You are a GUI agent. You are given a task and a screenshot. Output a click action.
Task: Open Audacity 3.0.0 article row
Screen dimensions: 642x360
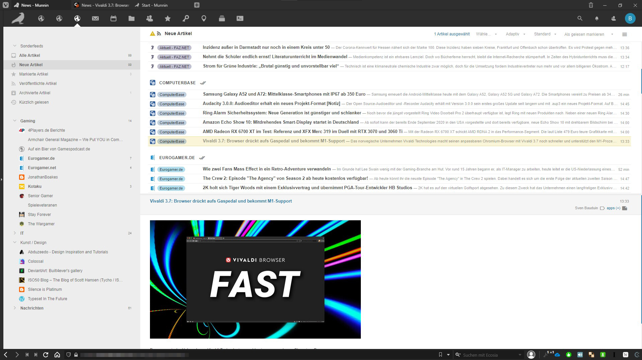(x=389, y=104)
